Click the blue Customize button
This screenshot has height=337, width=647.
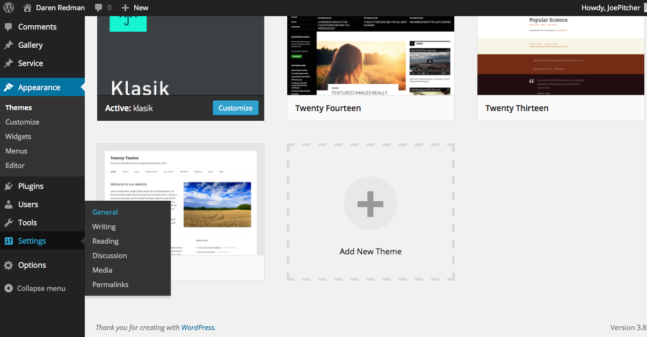click(x=235, y=108)
